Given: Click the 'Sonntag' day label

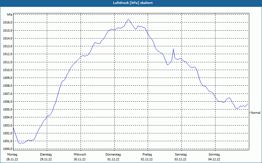Looking at the screenshot, I should point(214,155).
